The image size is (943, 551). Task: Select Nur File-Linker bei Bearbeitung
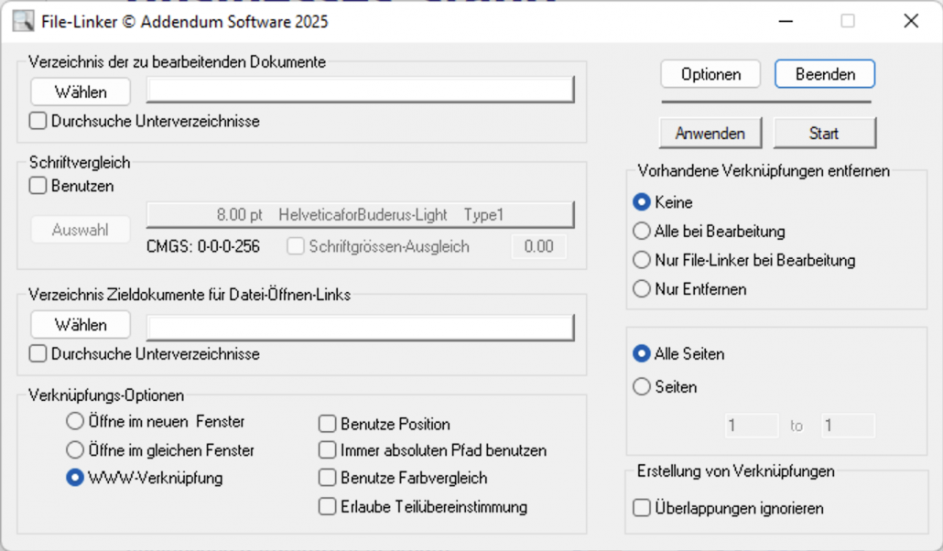pyautogui.click(x=642, y=260)
